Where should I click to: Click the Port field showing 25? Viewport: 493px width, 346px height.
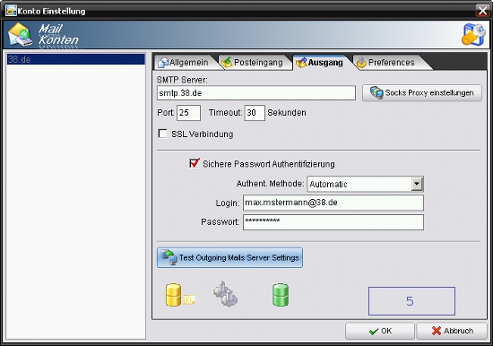tap(188, 113)
